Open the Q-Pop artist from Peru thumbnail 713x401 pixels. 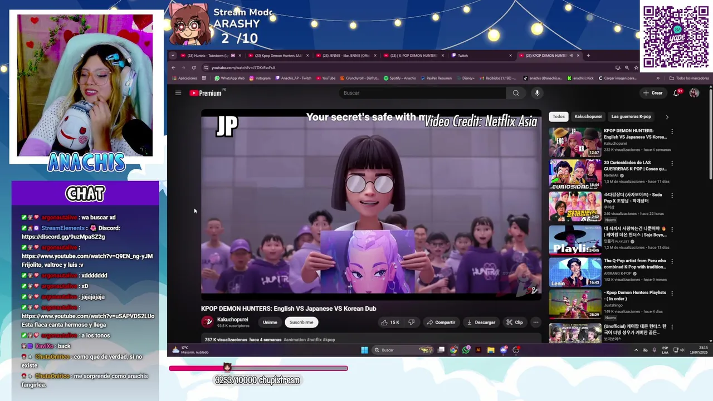click(x=575, y=272)
